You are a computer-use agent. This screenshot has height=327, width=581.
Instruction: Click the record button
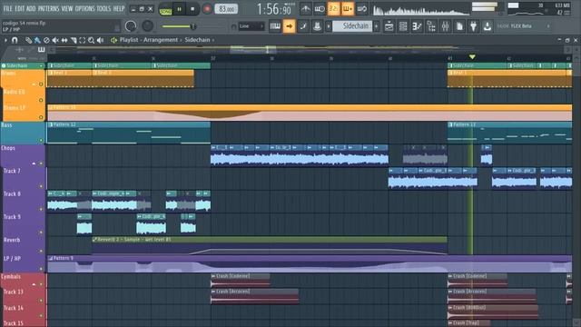click(x=207, y=9)
